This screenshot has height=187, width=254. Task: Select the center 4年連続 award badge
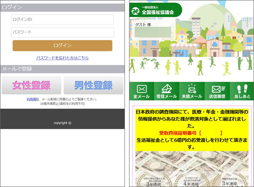(192, 180)
